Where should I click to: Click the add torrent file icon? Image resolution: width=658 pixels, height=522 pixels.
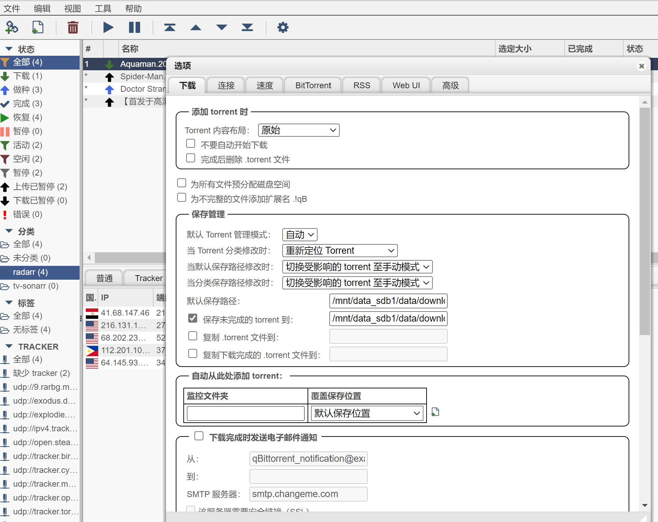37,27
